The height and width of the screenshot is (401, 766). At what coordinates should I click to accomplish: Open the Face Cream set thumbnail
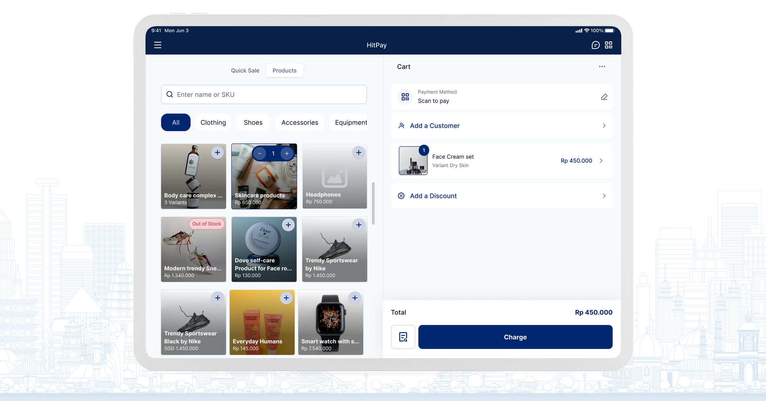pos(413,160)
